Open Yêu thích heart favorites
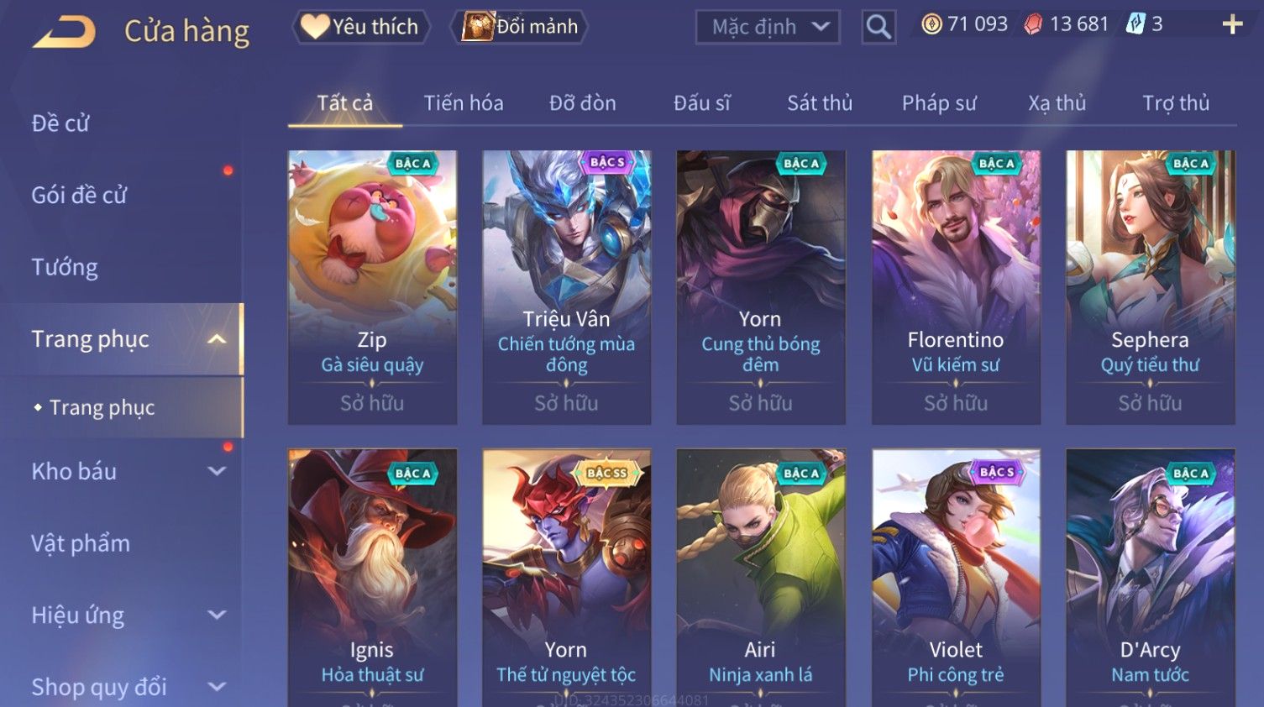 pyautogui.click(x=361, y=27)
